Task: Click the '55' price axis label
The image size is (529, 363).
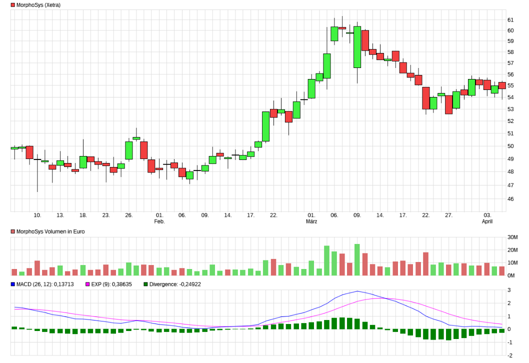Action: tap(510, 85)
